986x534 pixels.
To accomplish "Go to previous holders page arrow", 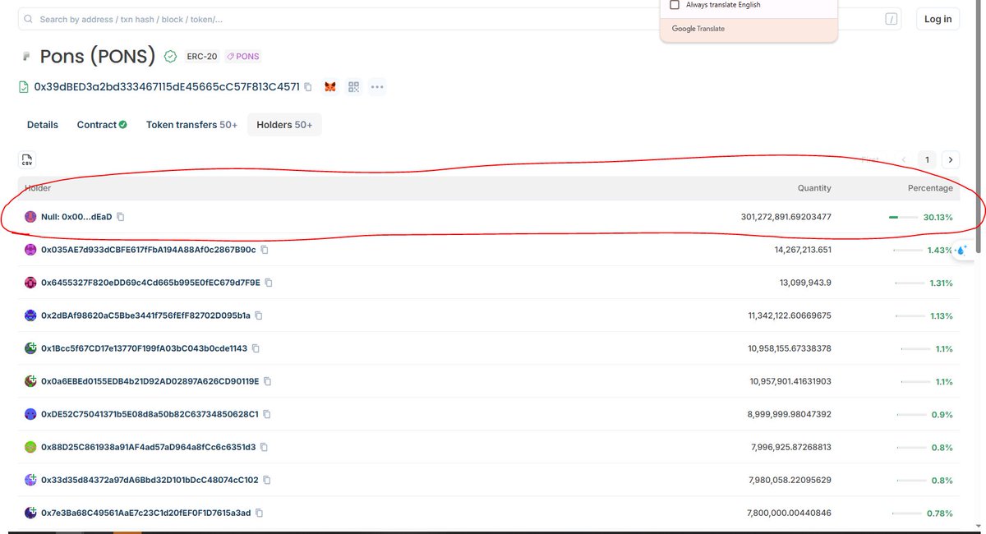I will (904, 160).
